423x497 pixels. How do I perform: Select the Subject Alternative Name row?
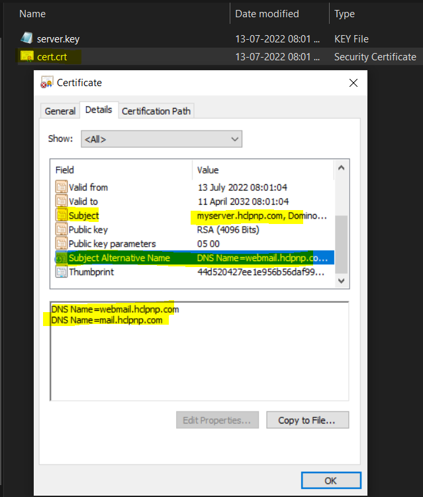click(x=119, y=258)
